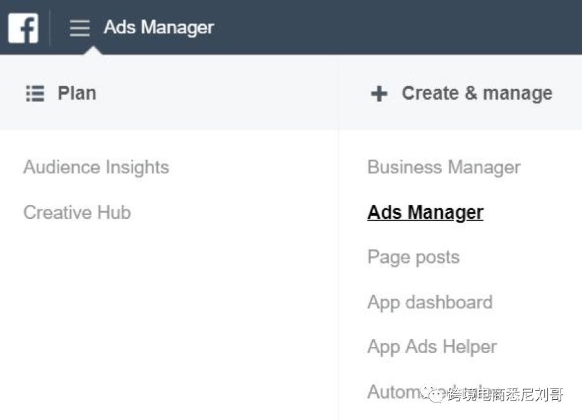This screenshot has width=582, height=420.
Task: Select the Plan section header
Action: 76,93
